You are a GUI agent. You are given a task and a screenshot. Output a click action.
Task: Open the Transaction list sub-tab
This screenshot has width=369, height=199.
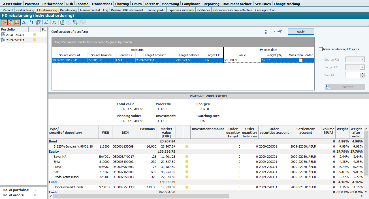(90, 10)
